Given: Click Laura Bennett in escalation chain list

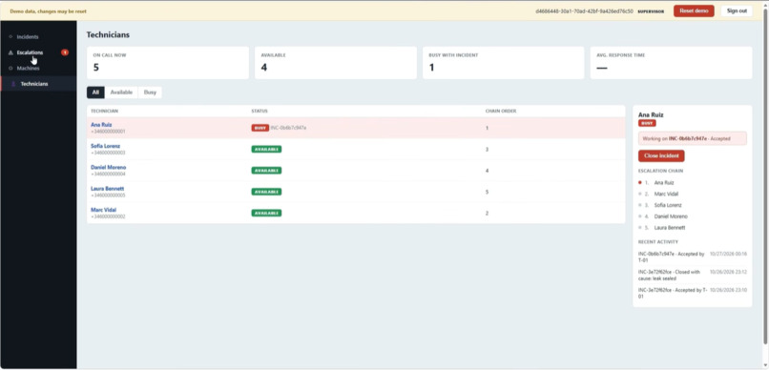Looking at the screenshot, I should coord(670,228).
